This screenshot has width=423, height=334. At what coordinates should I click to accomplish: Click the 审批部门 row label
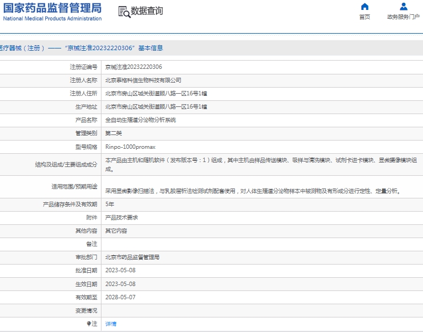86,257
